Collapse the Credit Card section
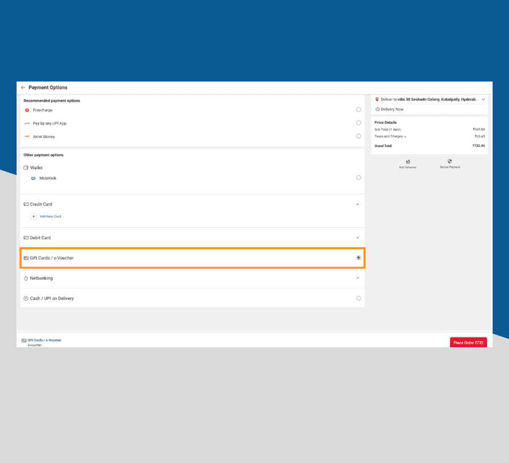The image size is (509, 463). point(357,204)
